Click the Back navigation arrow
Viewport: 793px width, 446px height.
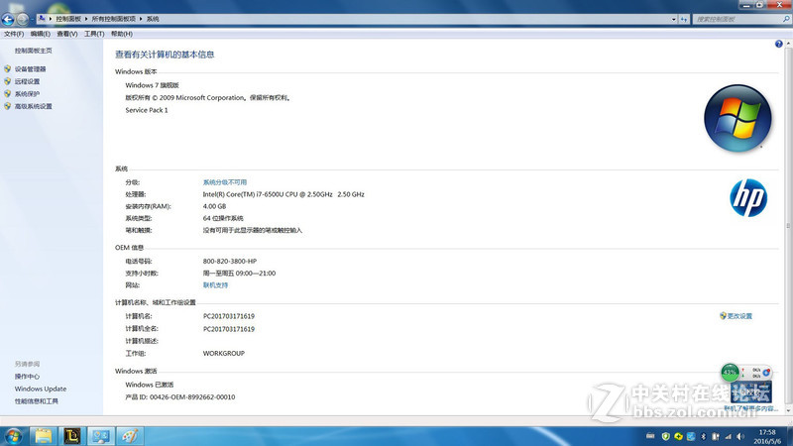pos(8,19)
